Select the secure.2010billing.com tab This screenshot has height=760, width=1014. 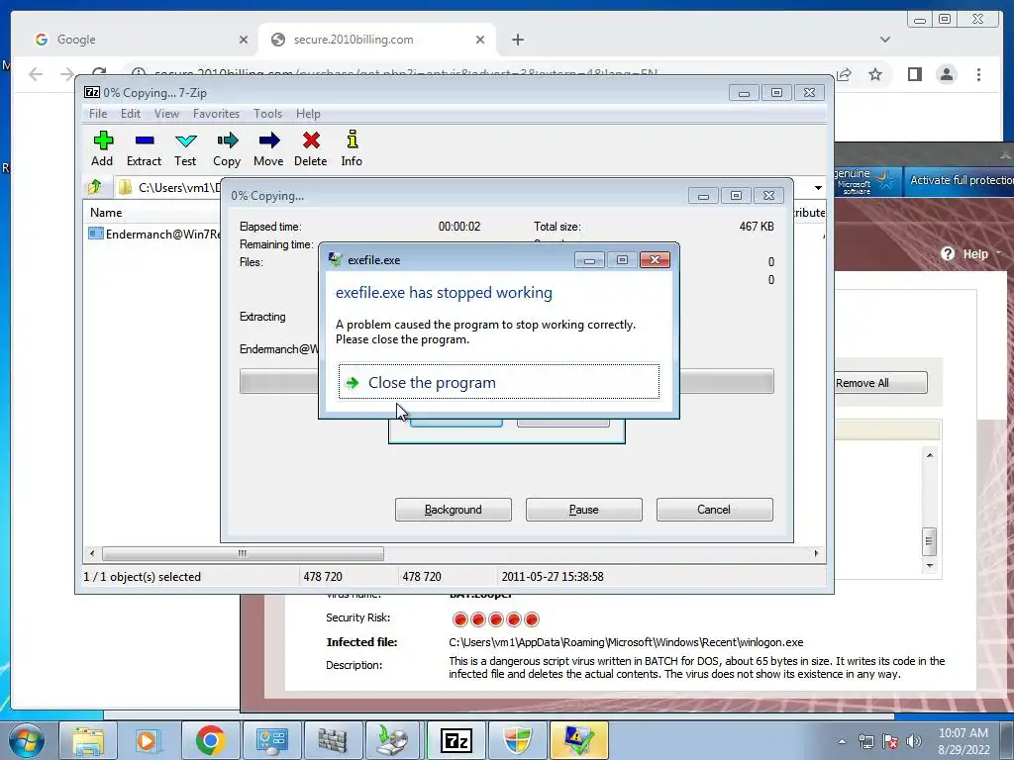point(377,40)
